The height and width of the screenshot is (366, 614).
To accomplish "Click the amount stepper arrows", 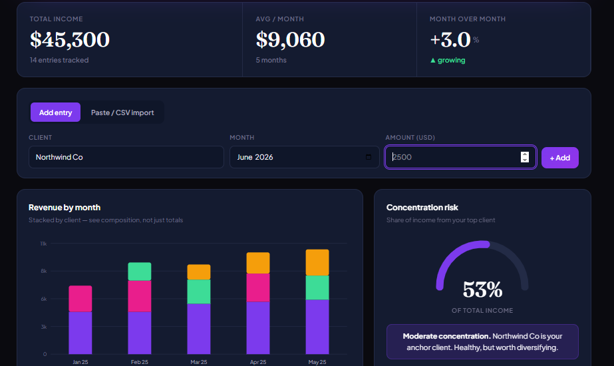I will click(x=525, y=157).
